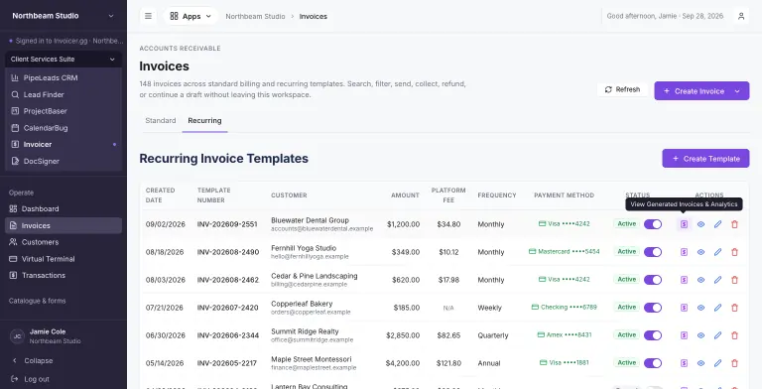Open DocSigner in the sidebar

pyautogui.click(x=63, y=161)
